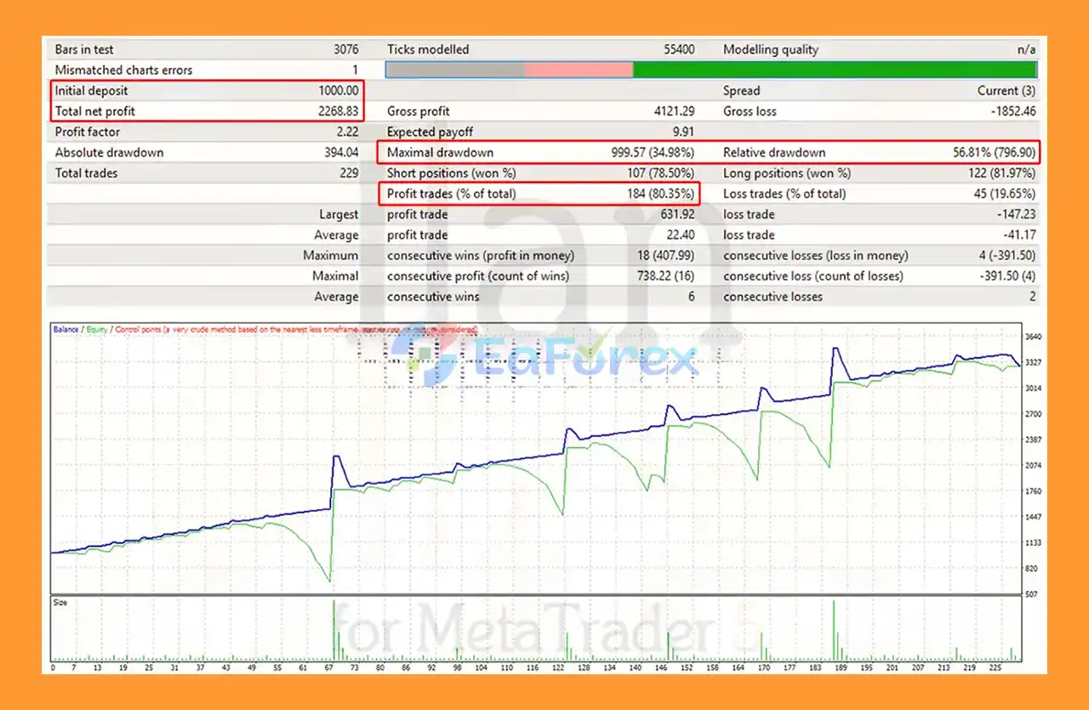The height and width of the screenshot is (710, 1089).
Task: Select the Profit factor value 2.22
Action: point(346,132)
